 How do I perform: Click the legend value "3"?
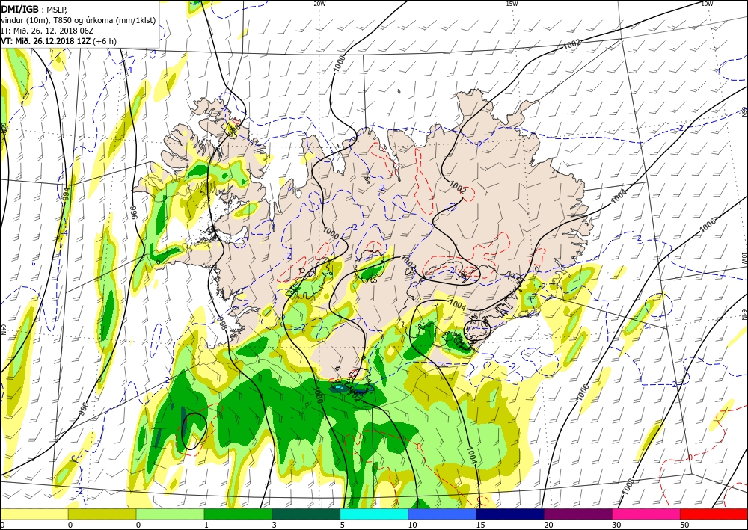(274, 525)
